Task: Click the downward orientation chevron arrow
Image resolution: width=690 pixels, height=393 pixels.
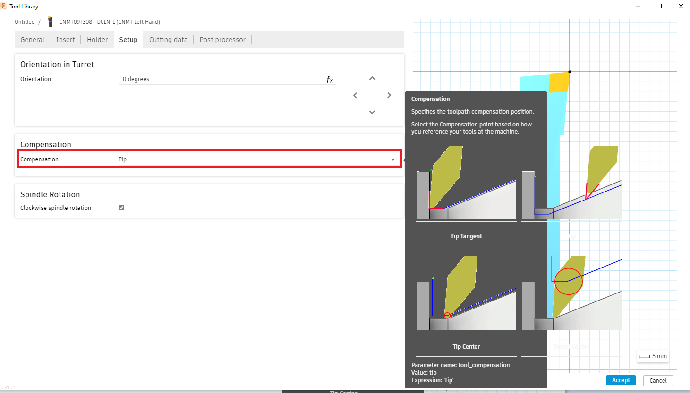Action: [372, 112]
